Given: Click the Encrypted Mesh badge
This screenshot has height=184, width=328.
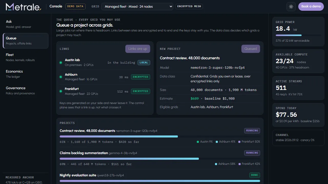Looking at the screenshot, I should coord(189,6).
